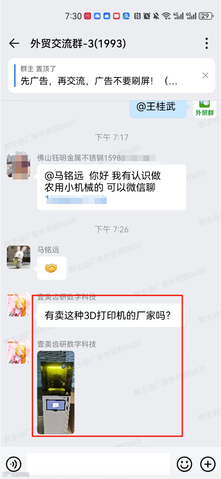
Task: Dismiss the pinned announcement banner
Action: (205, 76)
